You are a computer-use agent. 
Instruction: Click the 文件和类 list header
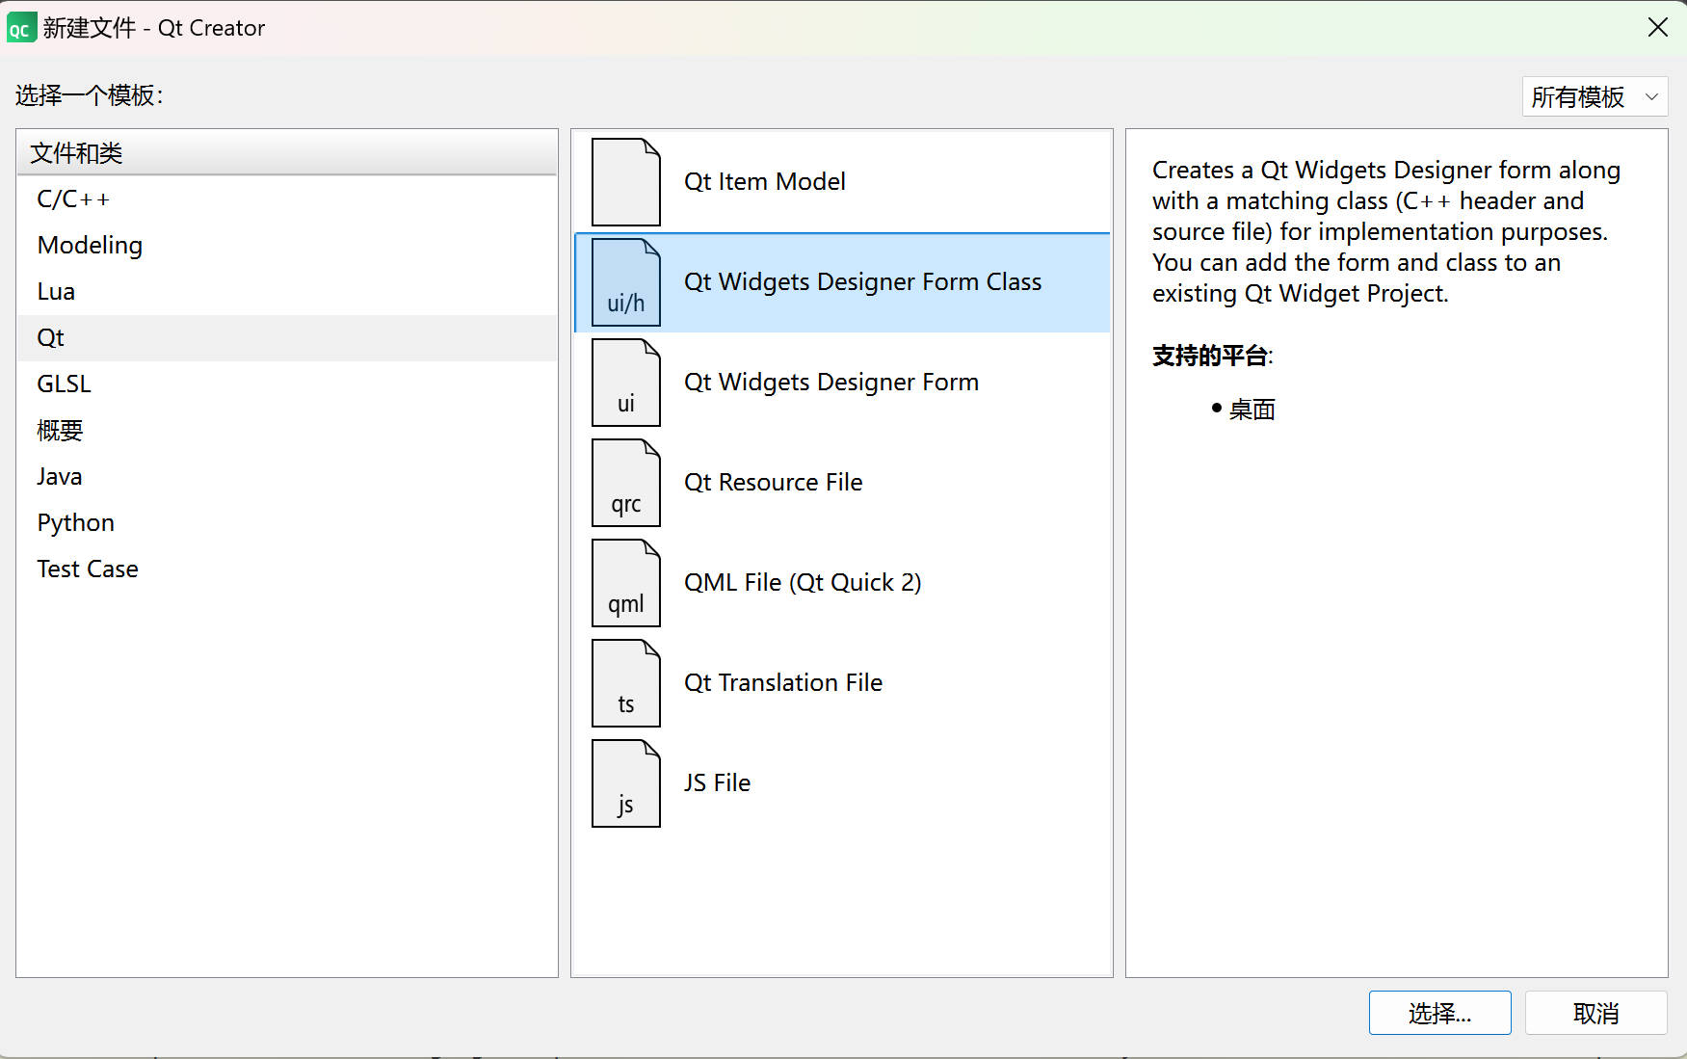coord(287,153)
